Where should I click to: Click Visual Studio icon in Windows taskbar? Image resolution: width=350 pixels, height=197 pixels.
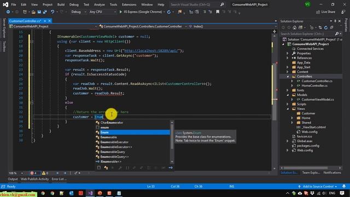[x=90, y=193]
